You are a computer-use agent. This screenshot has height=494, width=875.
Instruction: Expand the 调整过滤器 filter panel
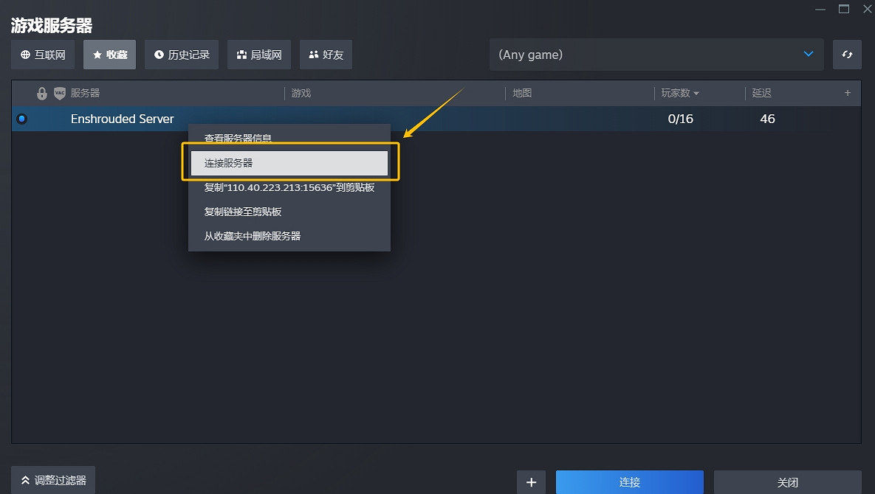click(x=53, y=480)
